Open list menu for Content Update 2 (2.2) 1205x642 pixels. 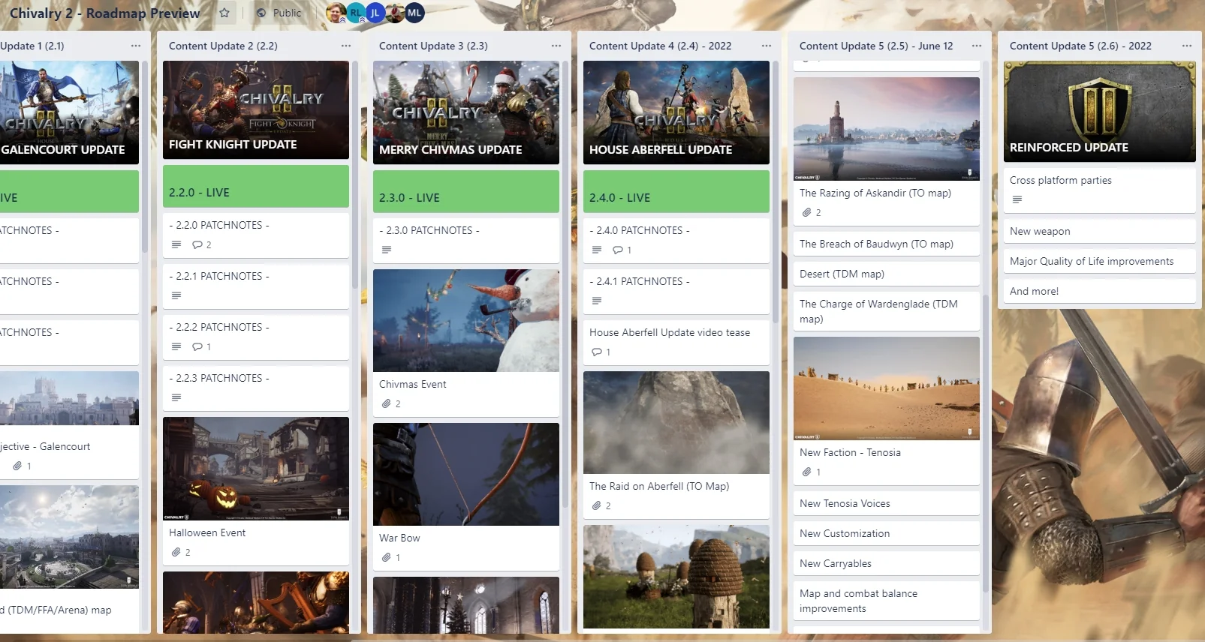[345, 46]
